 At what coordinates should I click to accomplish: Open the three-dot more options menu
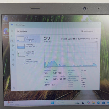coord(97,31)
